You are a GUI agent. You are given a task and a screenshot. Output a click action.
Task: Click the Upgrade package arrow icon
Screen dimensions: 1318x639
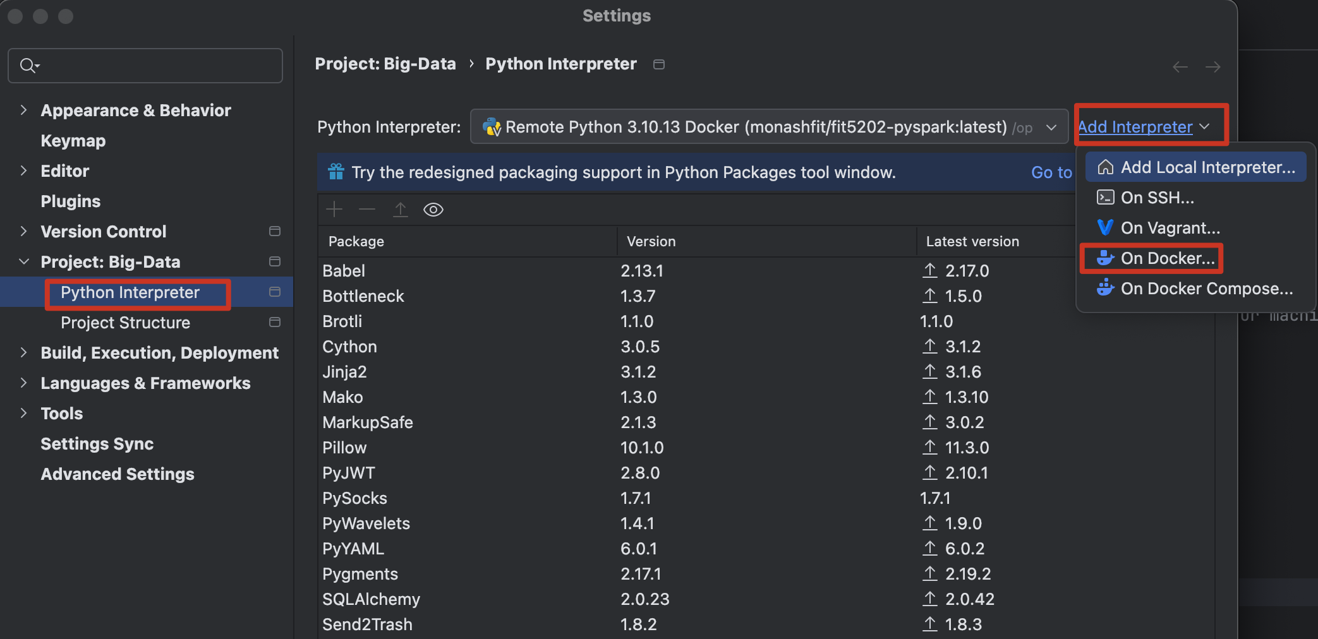tap(401, 209)
